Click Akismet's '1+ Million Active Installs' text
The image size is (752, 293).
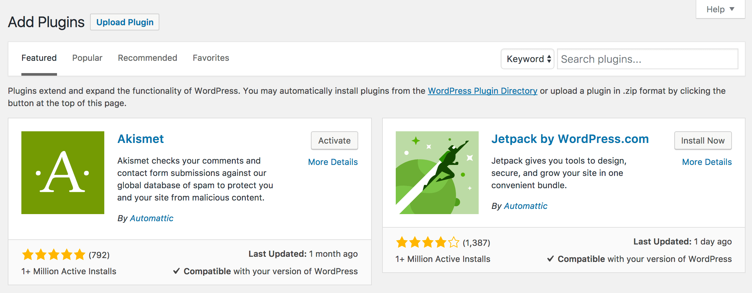pos(69,271)
